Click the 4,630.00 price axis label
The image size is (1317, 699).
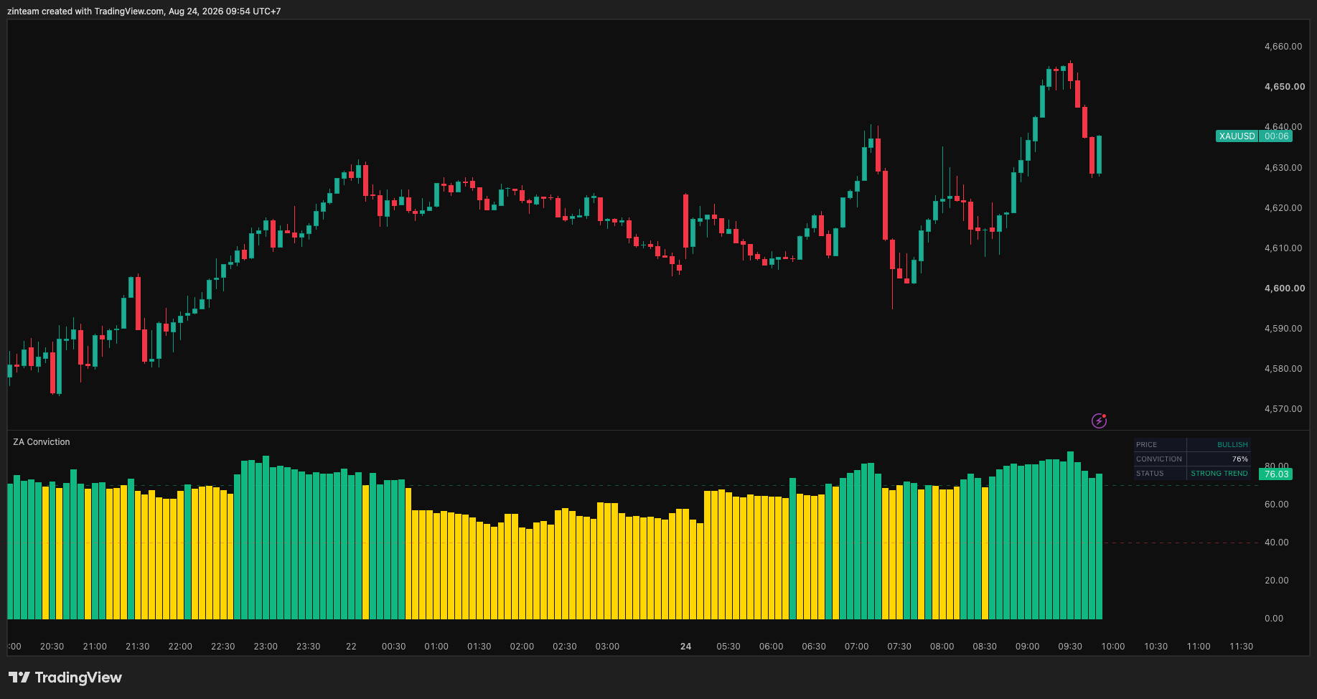coord(1283,168)
